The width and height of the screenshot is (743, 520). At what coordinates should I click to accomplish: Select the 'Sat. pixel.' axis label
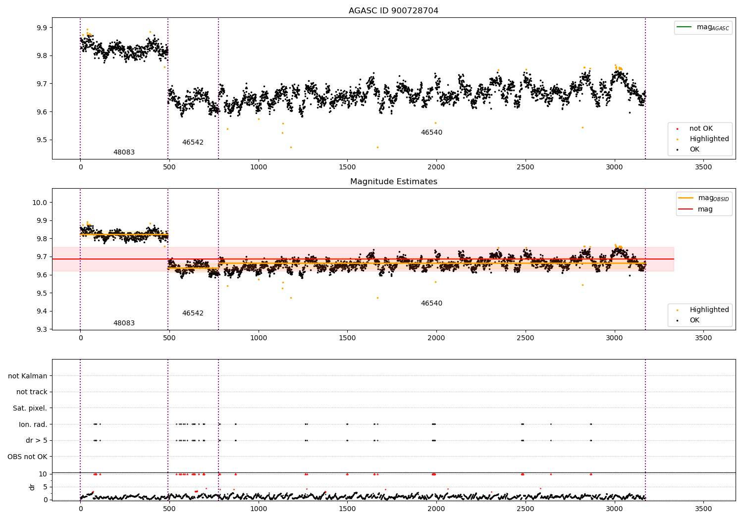point(30,409)
